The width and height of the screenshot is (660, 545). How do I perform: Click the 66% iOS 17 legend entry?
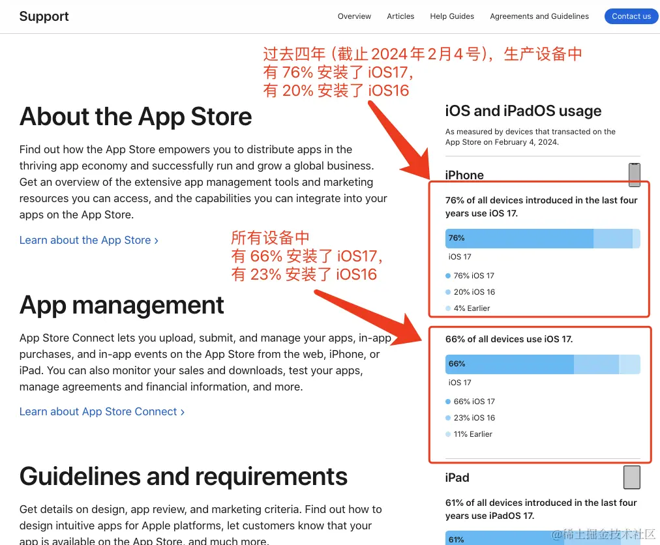click(470, 402)
